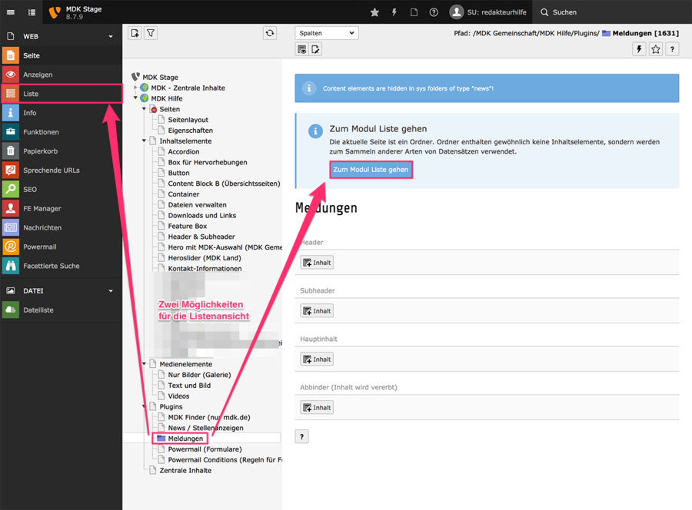
Task: Click edit page properties icon
Action: [315, 49]
